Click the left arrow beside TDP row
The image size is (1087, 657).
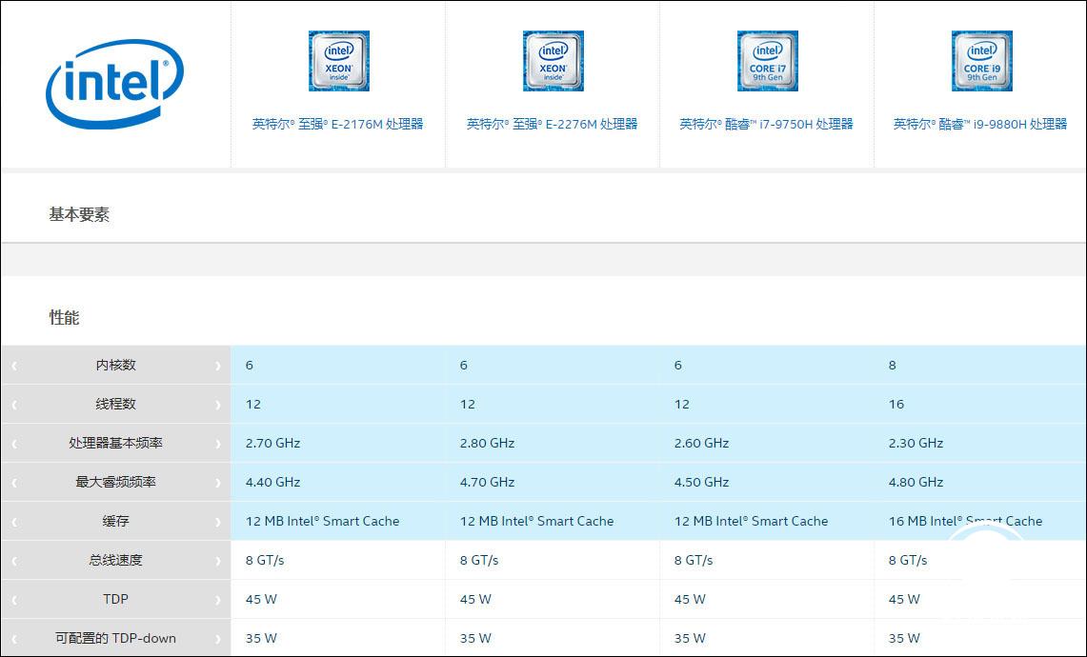tap(13, 600)
